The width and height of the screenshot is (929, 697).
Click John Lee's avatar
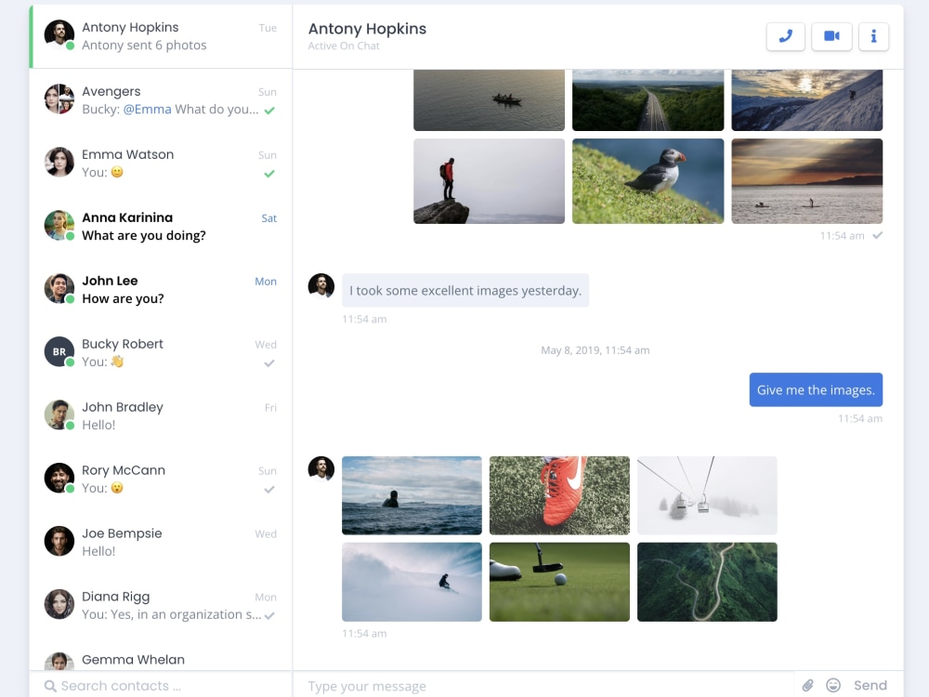(59, 289)
